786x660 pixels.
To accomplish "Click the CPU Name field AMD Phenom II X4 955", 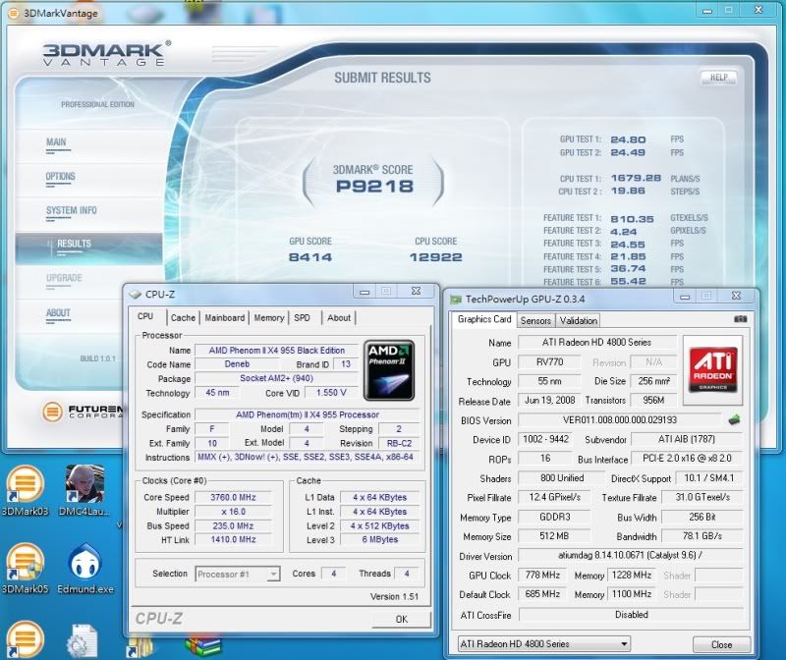I will [x=277, y=351].
